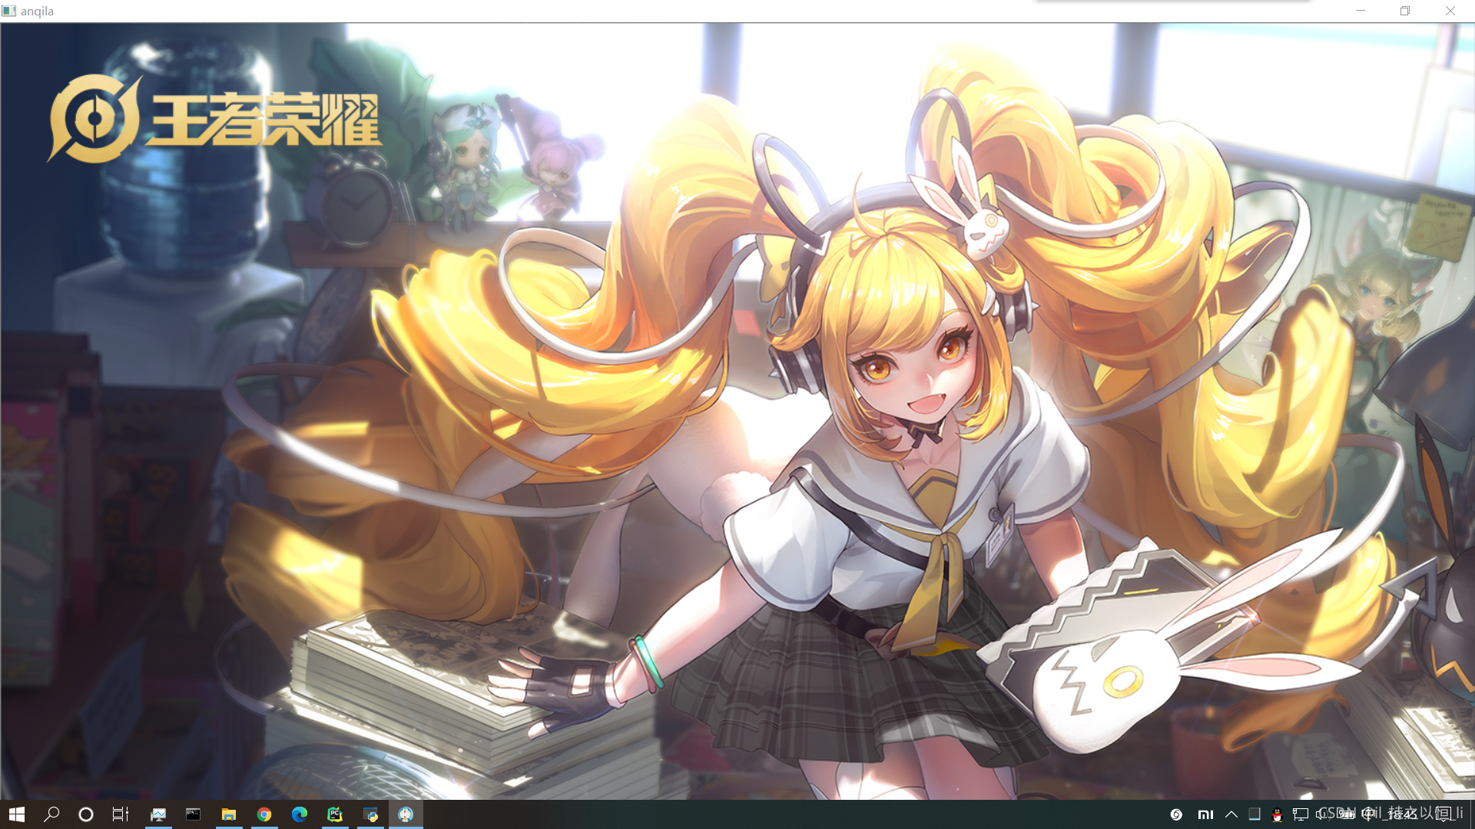
Task: Open the Windows Start menu
Action: pyautogui.click(x=17, y=814)
